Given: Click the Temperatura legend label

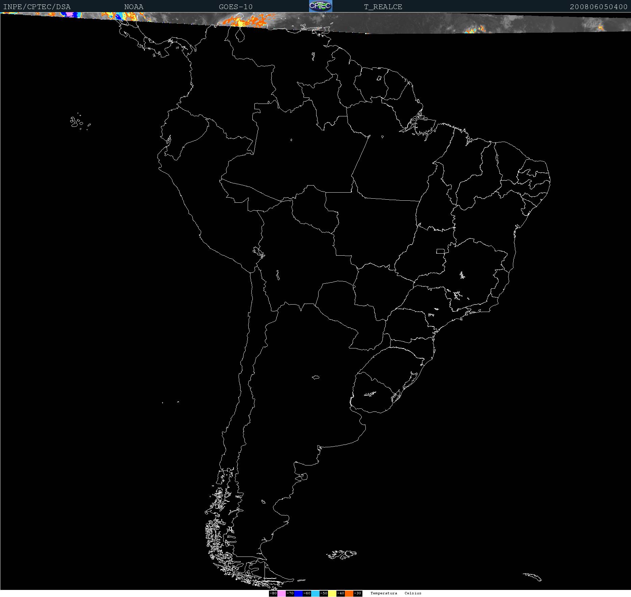Looking at the screenshot, I should (384, 593).
